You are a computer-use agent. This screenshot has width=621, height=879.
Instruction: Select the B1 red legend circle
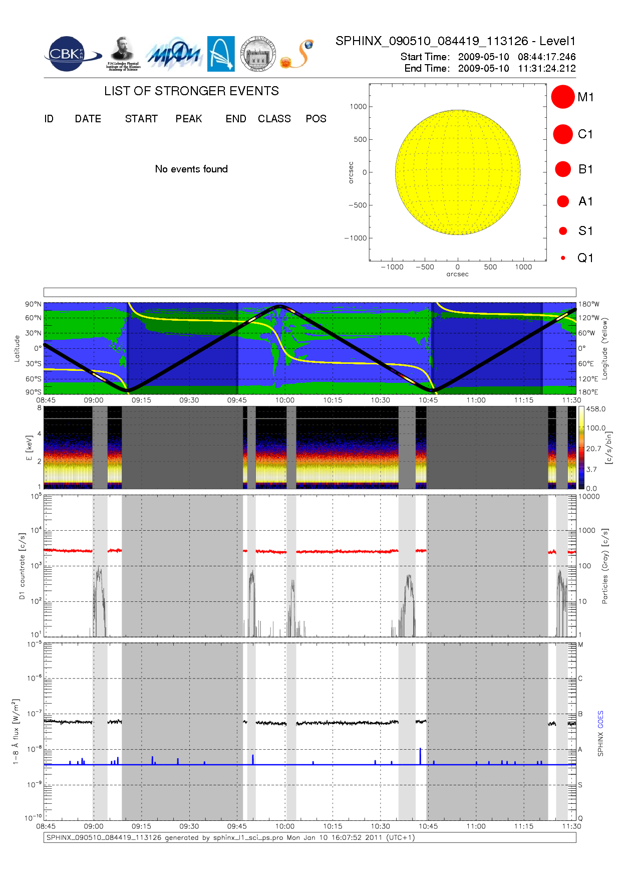click(563, 169)
